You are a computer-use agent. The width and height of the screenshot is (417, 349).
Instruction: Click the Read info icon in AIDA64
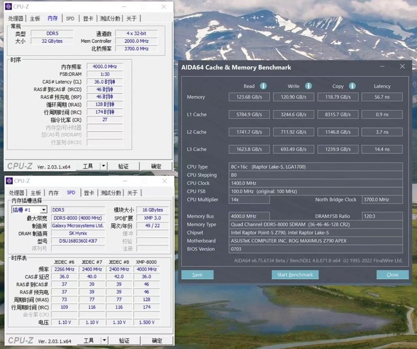pyautogui.click(x=263, y=86)
